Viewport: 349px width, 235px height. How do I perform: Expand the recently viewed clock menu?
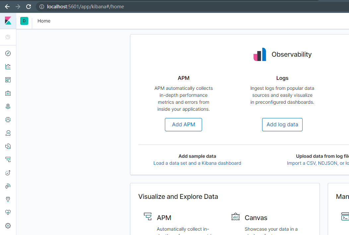[8, 37]
